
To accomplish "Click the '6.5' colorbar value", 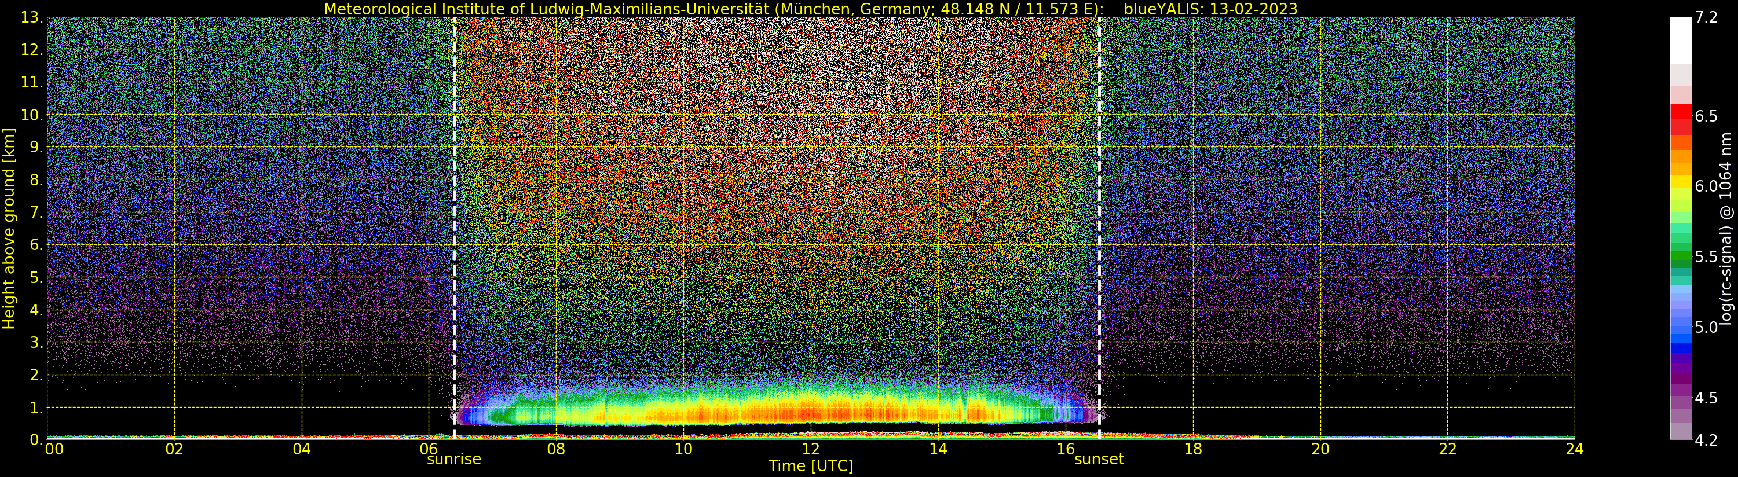I will (x=1706, y=116).
